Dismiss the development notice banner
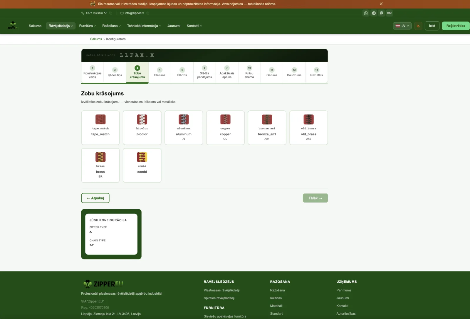This screenshot has width=470, height=319. 381,4
